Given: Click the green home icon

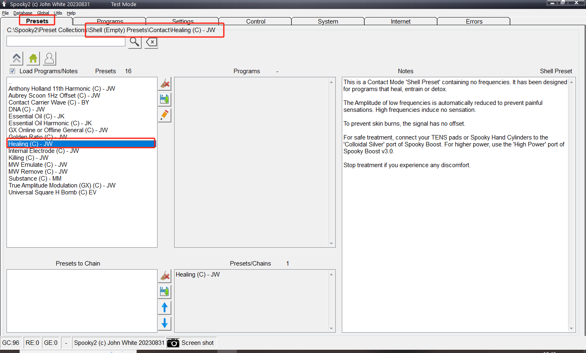Looking at the screenshot, I should [x=33, y=59].
